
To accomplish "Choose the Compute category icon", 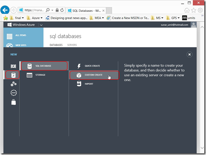I will point(13,66).
